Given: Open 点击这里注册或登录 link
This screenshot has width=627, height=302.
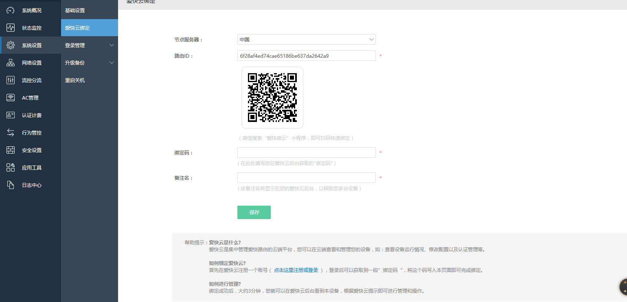Looking at the screenshot, I should [x=296, y=270].
